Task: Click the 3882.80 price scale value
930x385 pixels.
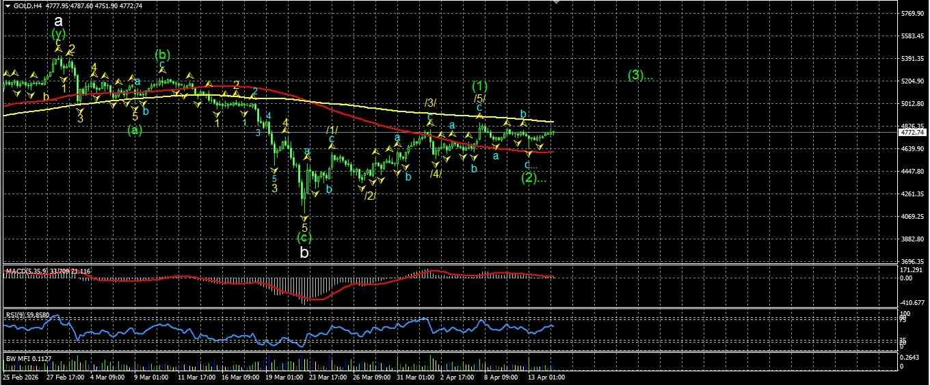Action: point(913,239)
